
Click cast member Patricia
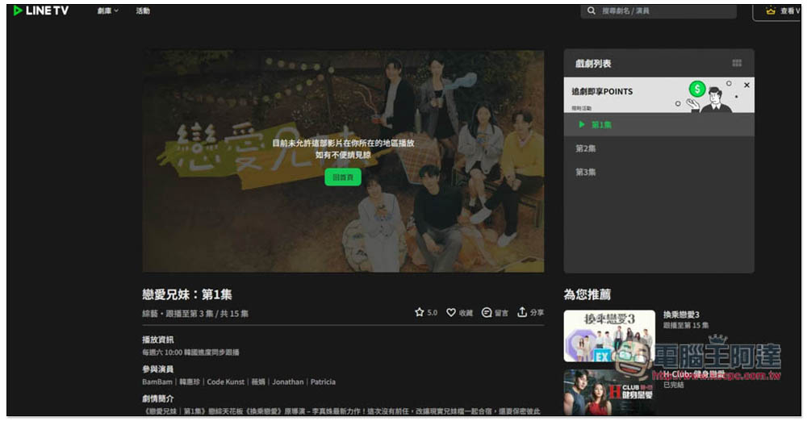click(x=323, y=382)
